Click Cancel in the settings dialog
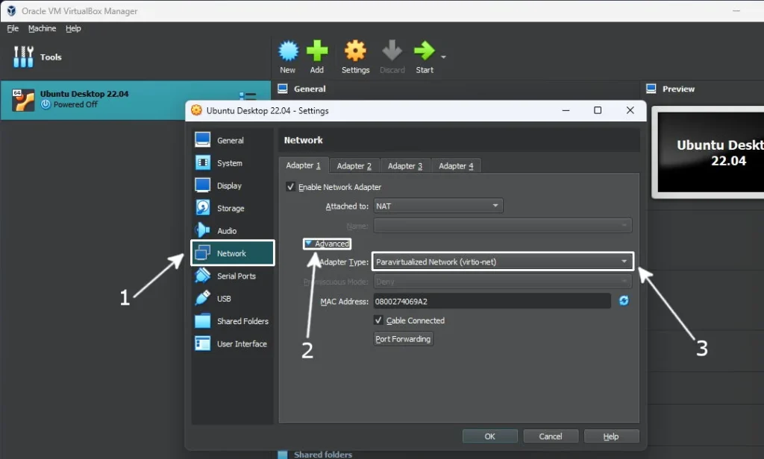The image size is (764, 459). point(551,436)
